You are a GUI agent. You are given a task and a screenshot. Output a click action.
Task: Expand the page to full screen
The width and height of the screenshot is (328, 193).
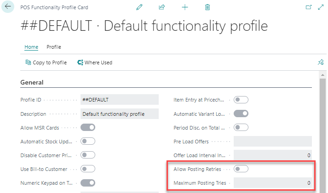click(x=321, y=7)
